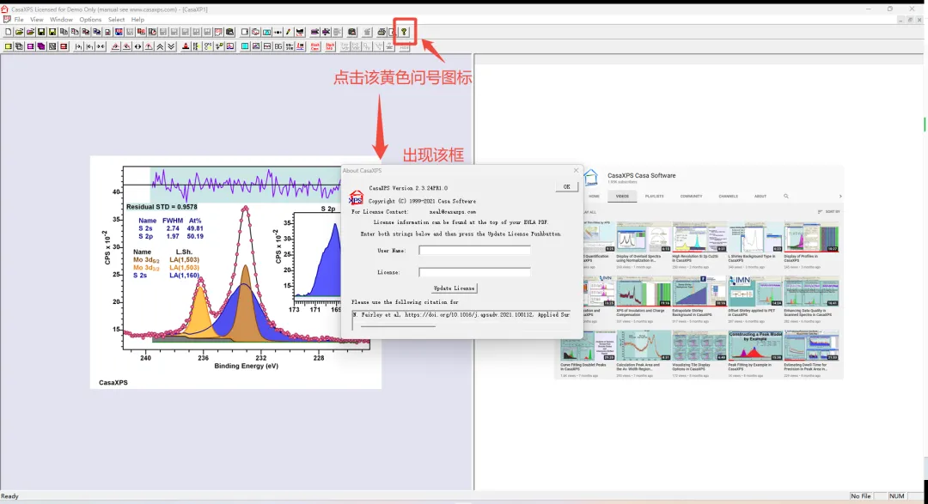Click the printer icon in top toolbar
This screenshot has width=928, height=504.
(x=382, y=32)
